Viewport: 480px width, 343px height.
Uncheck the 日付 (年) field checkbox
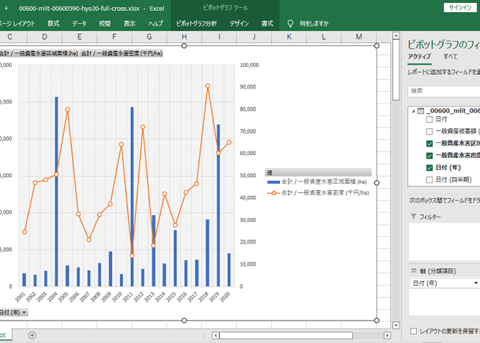pos(430,167)
